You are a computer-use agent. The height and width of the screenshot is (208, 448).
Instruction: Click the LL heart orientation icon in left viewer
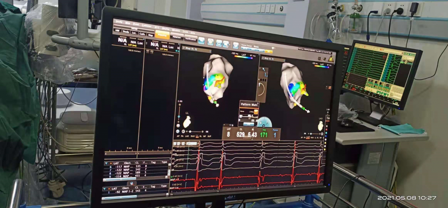pyautogui.click(x=187, y=122)
